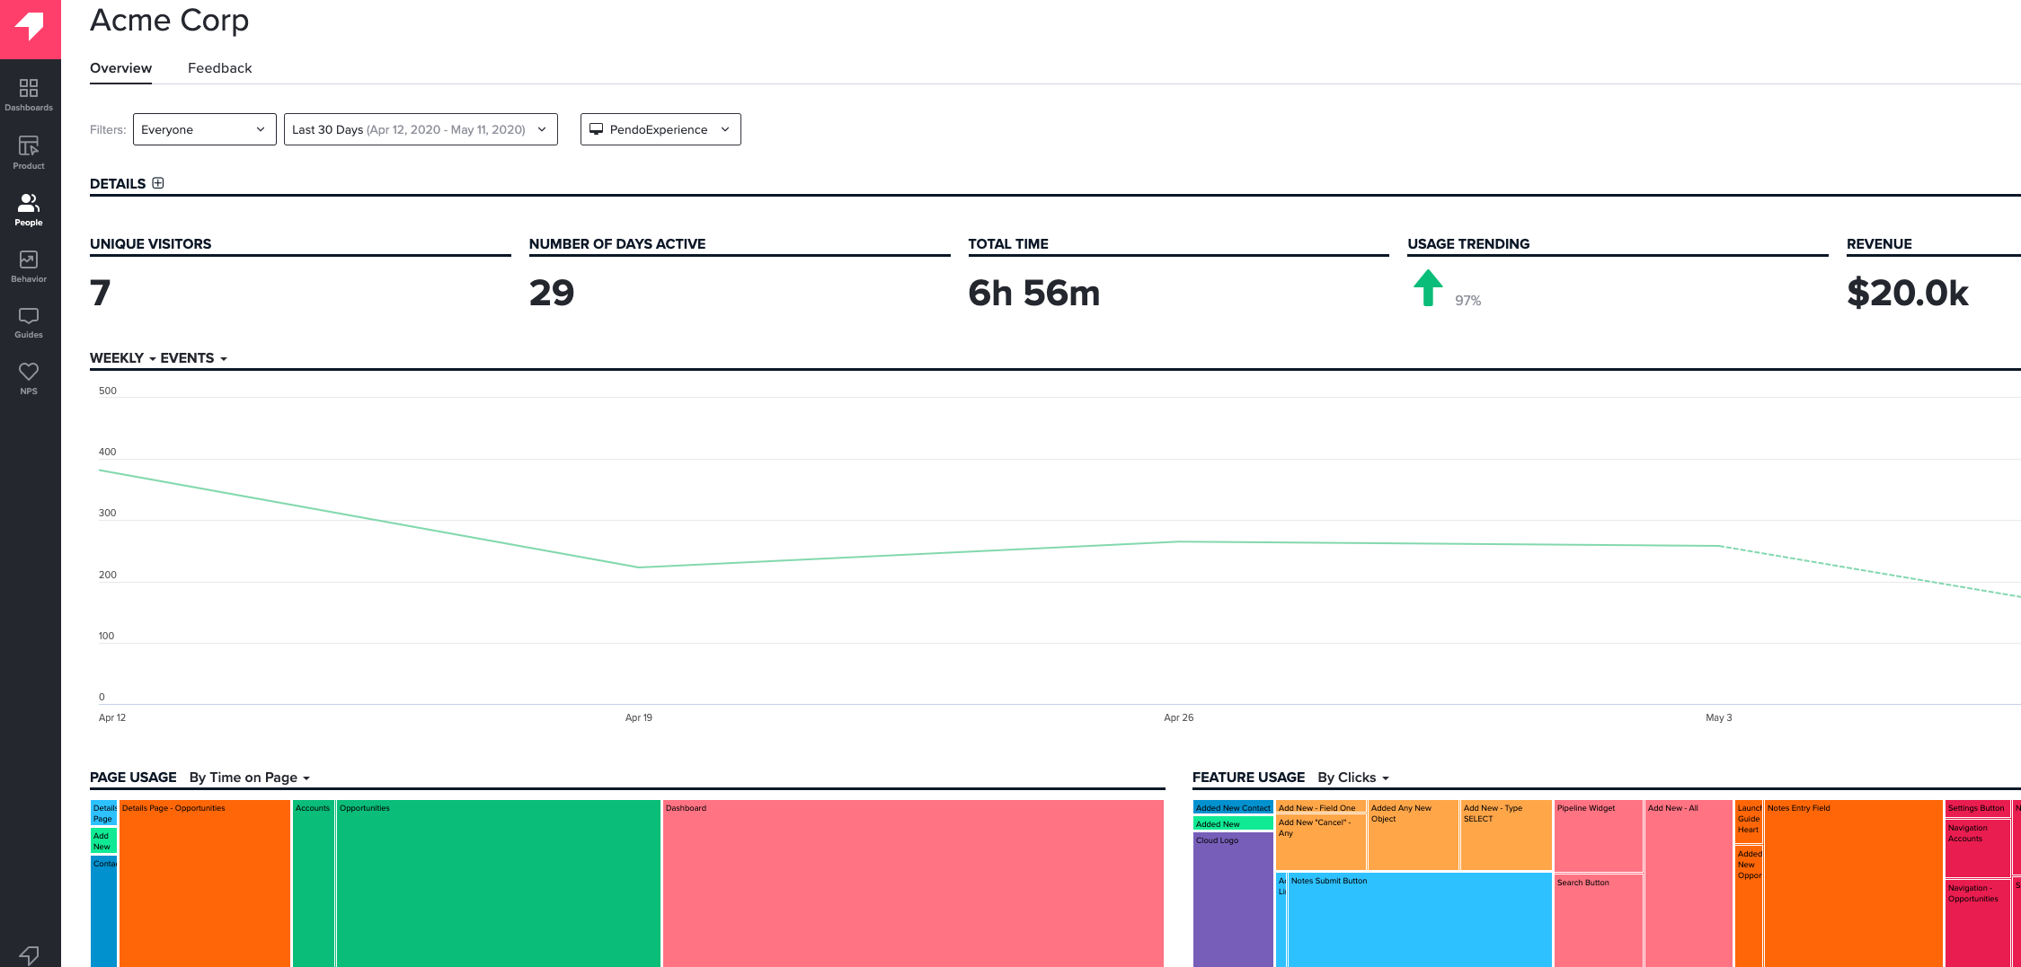Click the Navigation - Opportunities block
This screenshot has width=2021, height=967.
1977,924
